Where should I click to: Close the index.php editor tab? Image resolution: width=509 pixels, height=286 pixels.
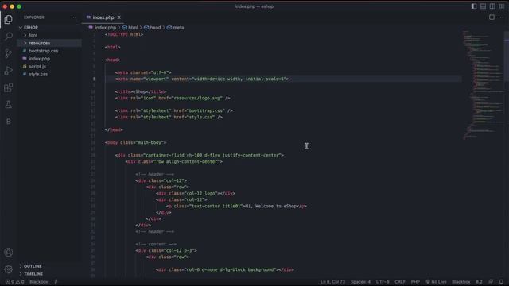(119, 17)
